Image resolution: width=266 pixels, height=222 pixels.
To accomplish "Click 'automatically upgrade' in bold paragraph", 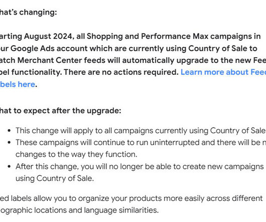I will pyautogui.click(x=148, y=60).
